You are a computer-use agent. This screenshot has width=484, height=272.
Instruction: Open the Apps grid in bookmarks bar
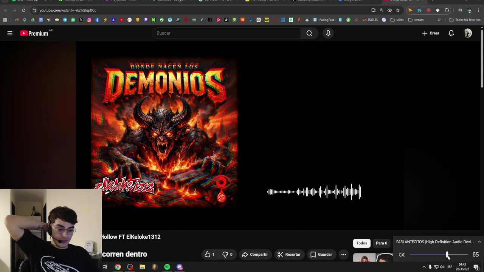5,20
